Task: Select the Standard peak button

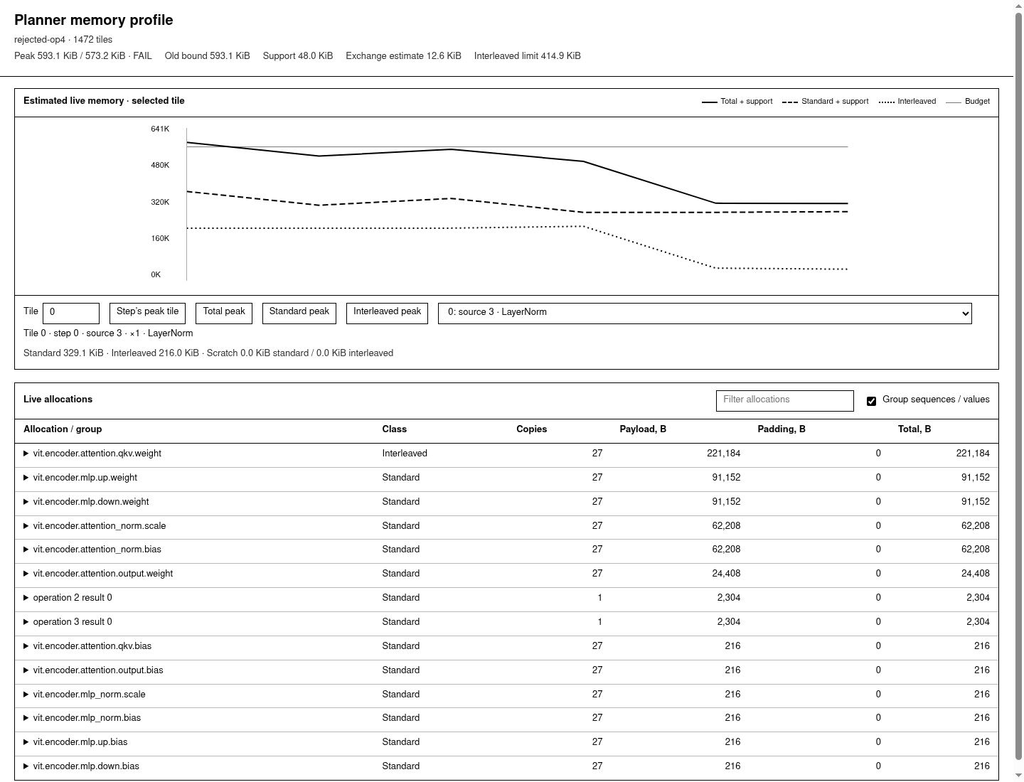Action: click(299, 313)
